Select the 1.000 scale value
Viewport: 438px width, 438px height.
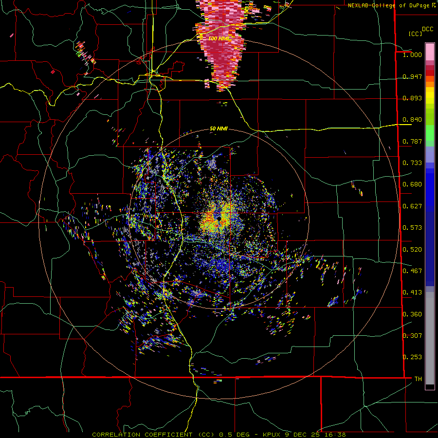point(412,55)
